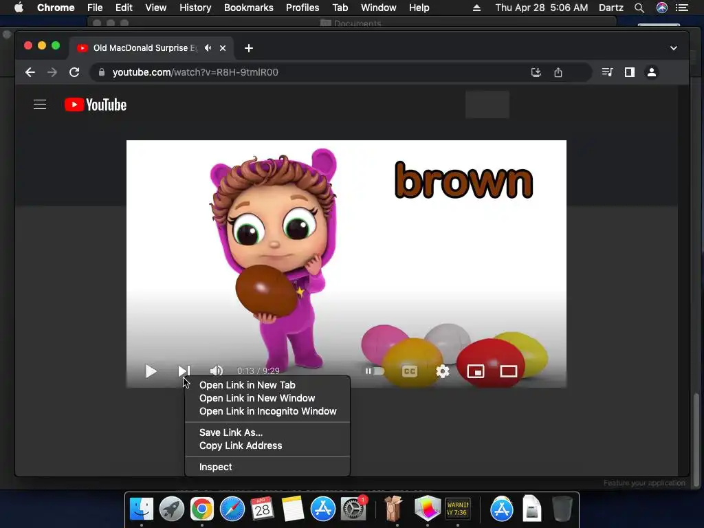Open the Help menu

[419, 8]
